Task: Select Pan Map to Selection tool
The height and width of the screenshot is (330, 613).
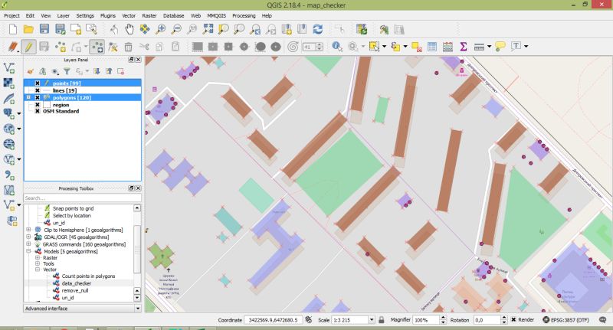Action: click(x=145, y=29)
